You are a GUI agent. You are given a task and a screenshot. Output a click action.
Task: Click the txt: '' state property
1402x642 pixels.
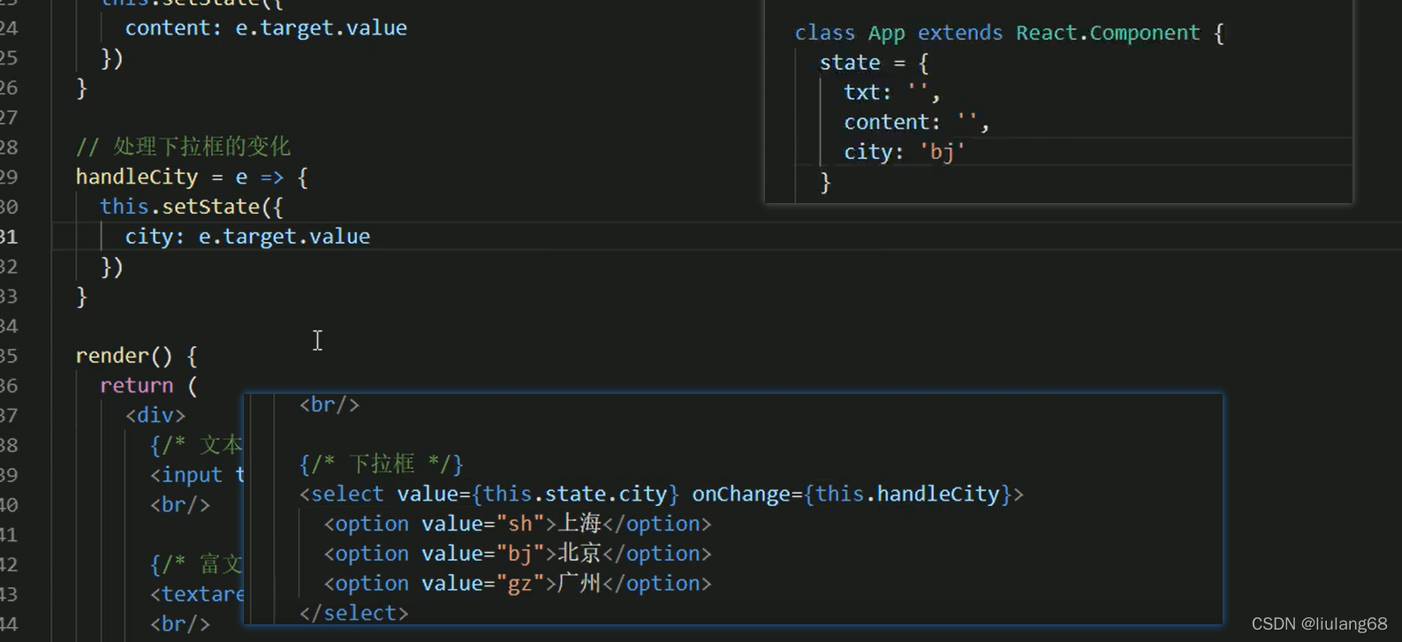point(892,92)
